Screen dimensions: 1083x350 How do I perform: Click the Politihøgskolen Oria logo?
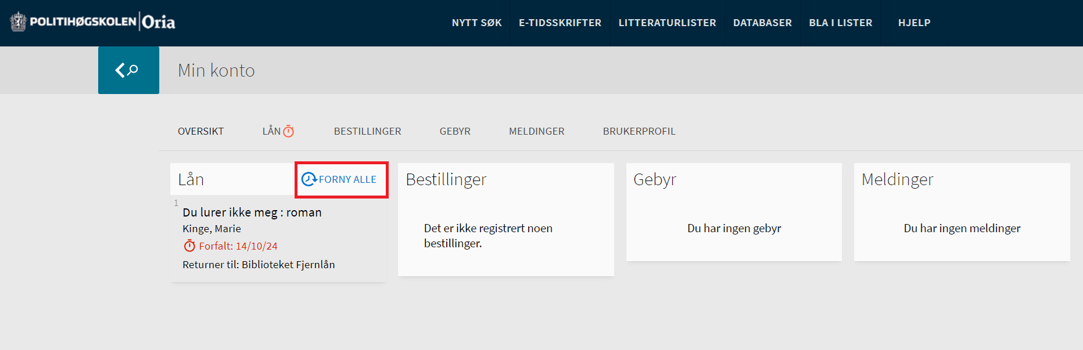point(93,22)
